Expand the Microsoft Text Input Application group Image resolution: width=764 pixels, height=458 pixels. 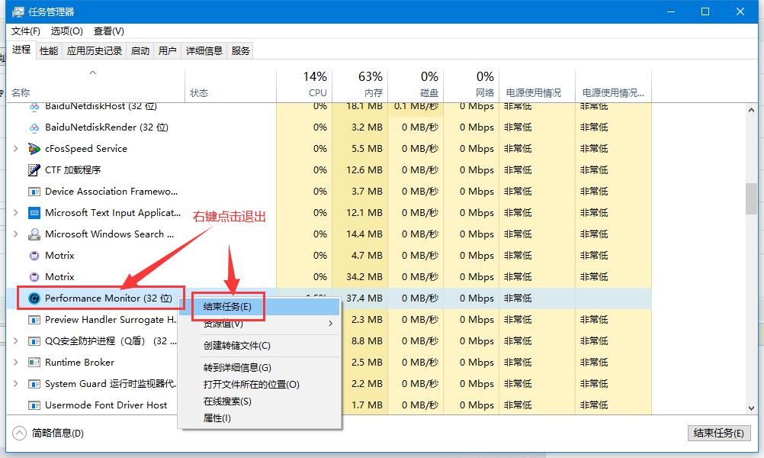(15, 213)
